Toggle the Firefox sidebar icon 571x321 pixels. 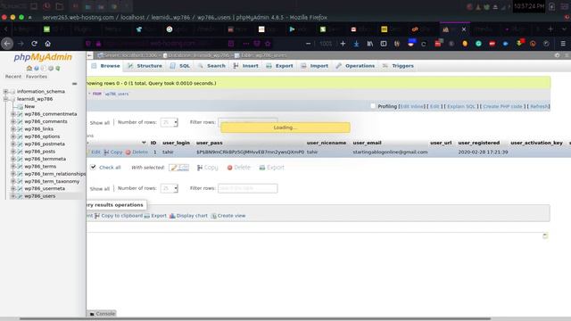[x=384, y=44]
